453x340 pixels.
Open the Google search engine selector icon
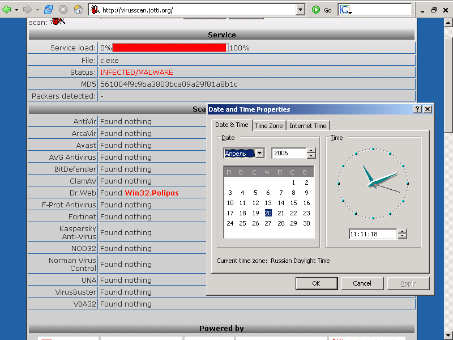coord(346,10)
